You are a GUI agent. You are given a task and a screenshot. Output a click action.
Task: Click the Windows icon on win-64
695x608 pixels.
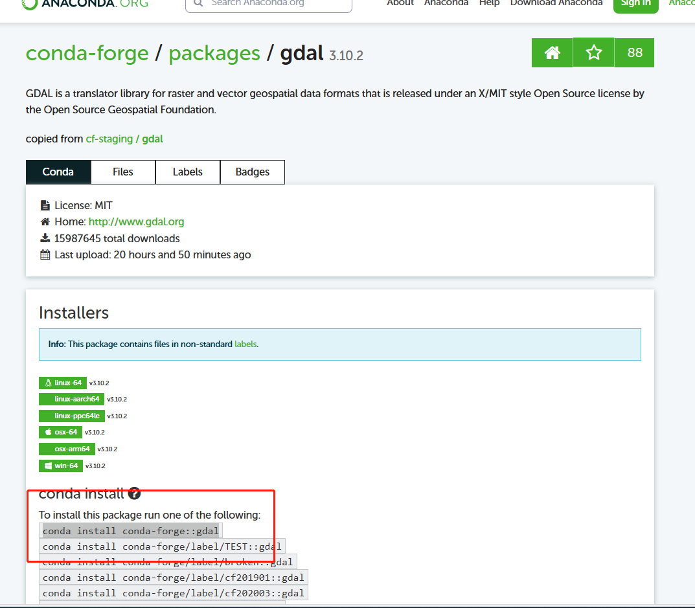[48, 466]
